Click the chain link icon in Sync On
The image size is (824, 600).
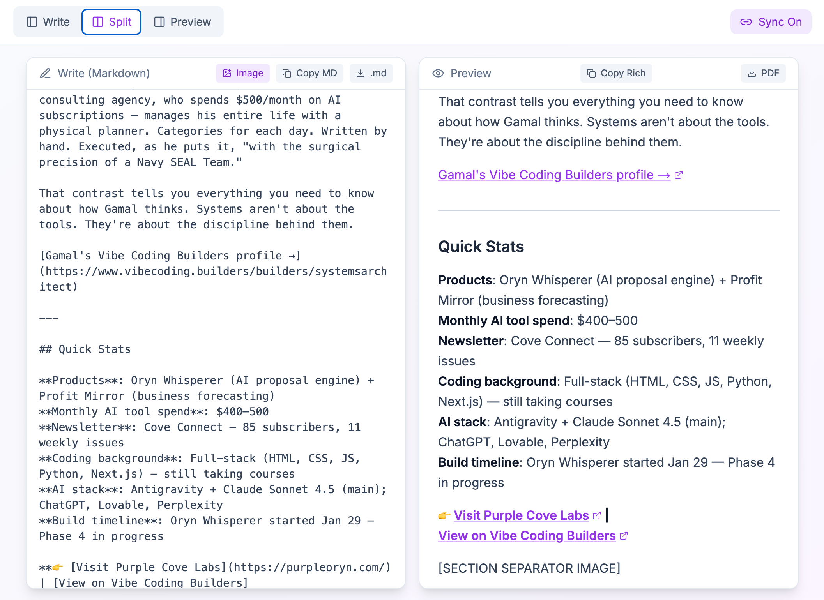pyautogui.click(x=746, y=22)
